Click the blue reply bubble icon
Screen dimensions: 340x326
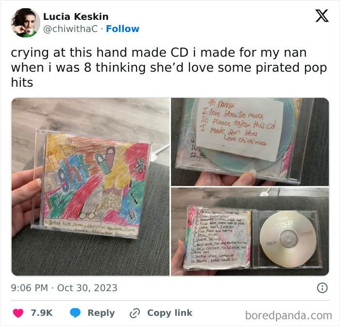click(75, 313)
